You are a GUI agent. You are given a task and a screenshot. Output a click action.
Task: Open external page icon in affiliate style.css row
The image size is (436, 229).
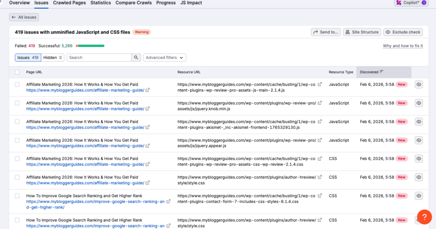(x=148, y=183)
